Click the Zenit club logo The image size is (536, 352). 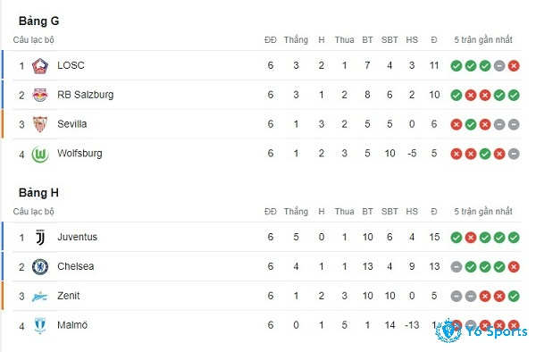[40, 297]
